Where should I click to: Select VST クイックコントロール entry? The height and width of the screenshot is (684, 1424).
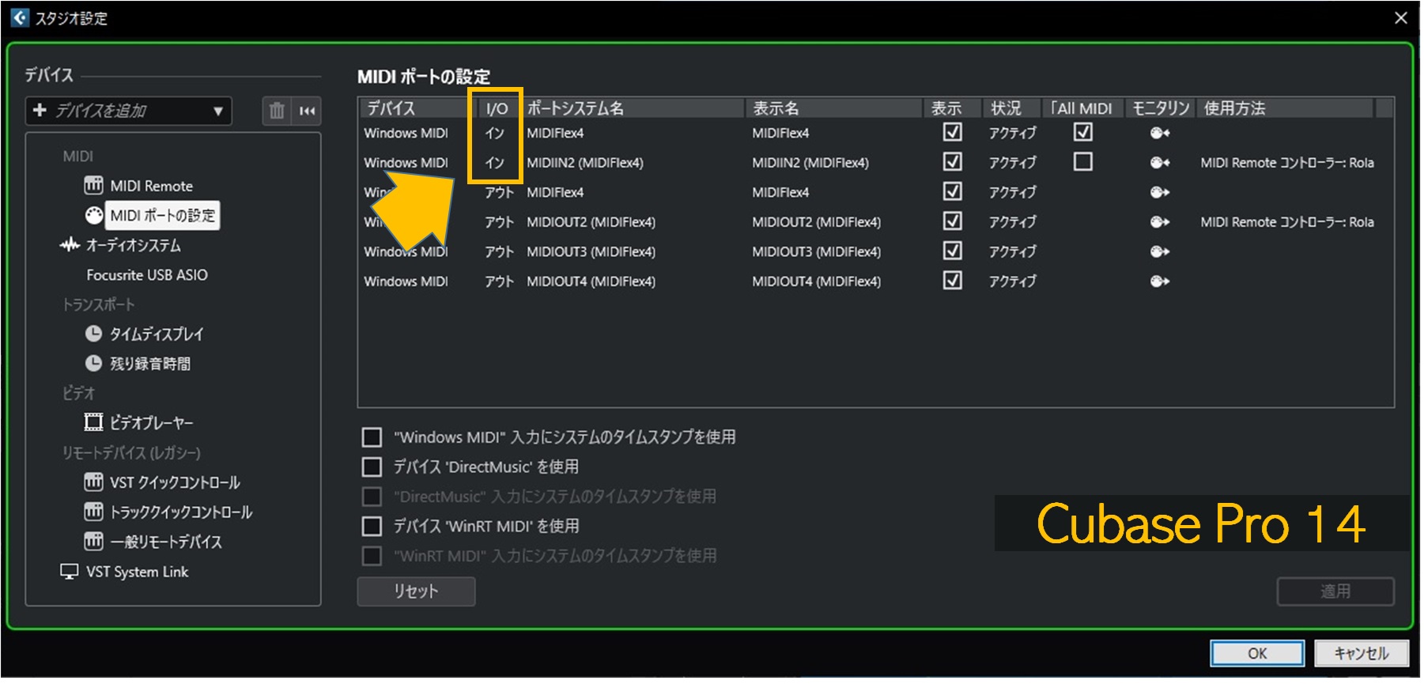tap(175, 482)
